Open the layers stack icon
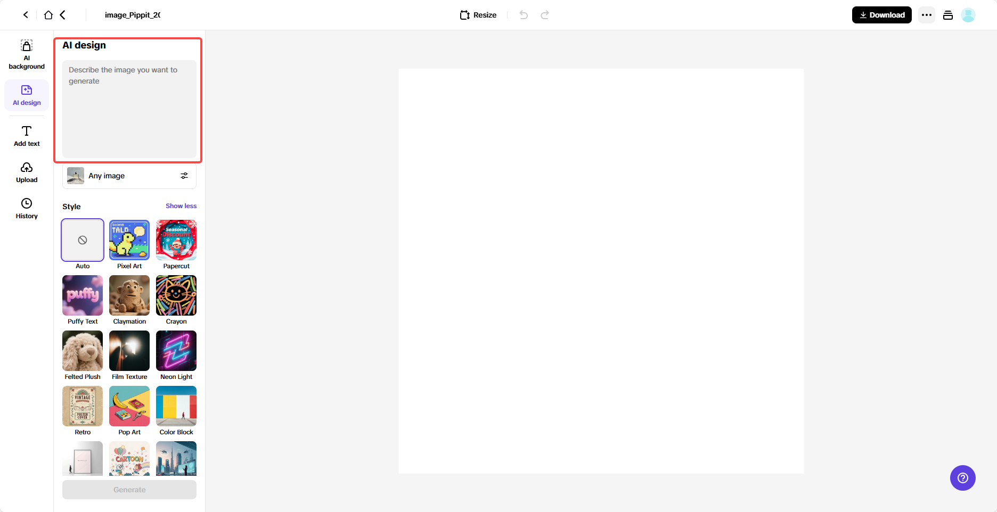The width and height of the screenshot is (997, 512). click(x=948, y=15)
